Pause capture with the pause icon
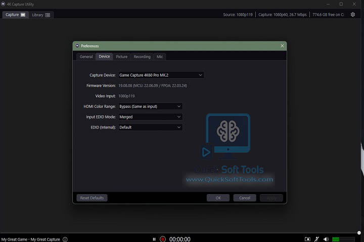 pos(154,239)
